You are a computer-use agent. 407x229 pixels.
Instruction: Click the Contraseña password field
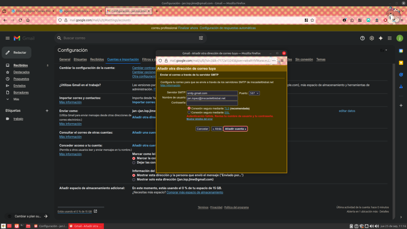(x=212, y=103)
